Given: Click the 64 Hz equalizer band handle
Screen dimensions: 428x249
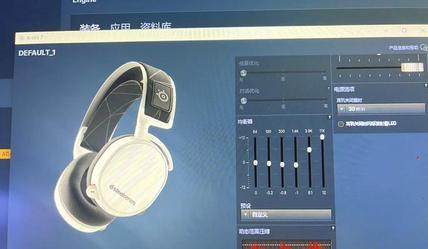Looking at the screenshot, I should 256,162.
